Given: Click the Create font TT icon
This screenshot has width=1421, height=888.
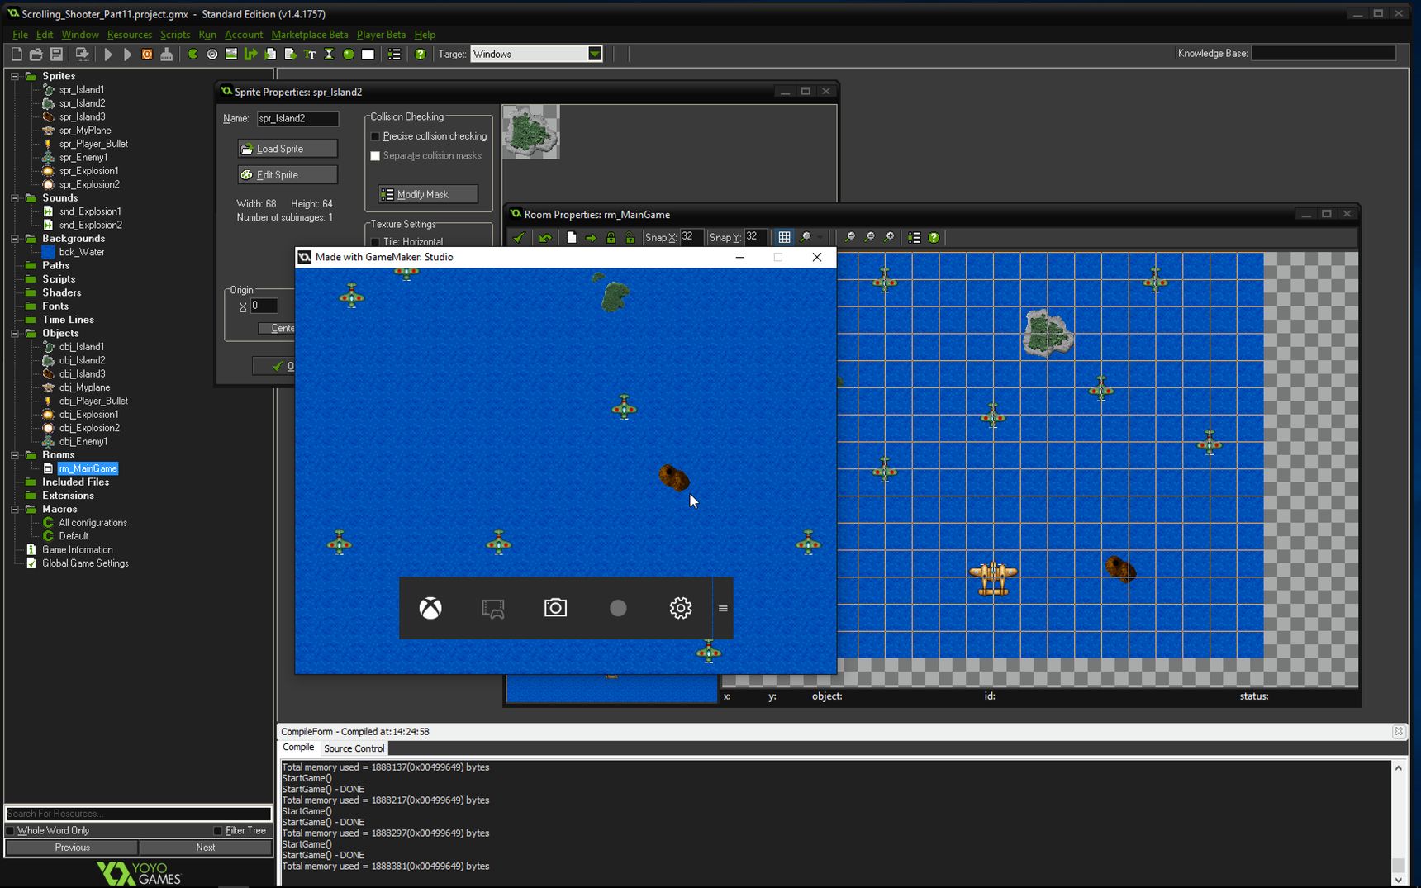Looking at the screenshot, I should tap(310, 55).
